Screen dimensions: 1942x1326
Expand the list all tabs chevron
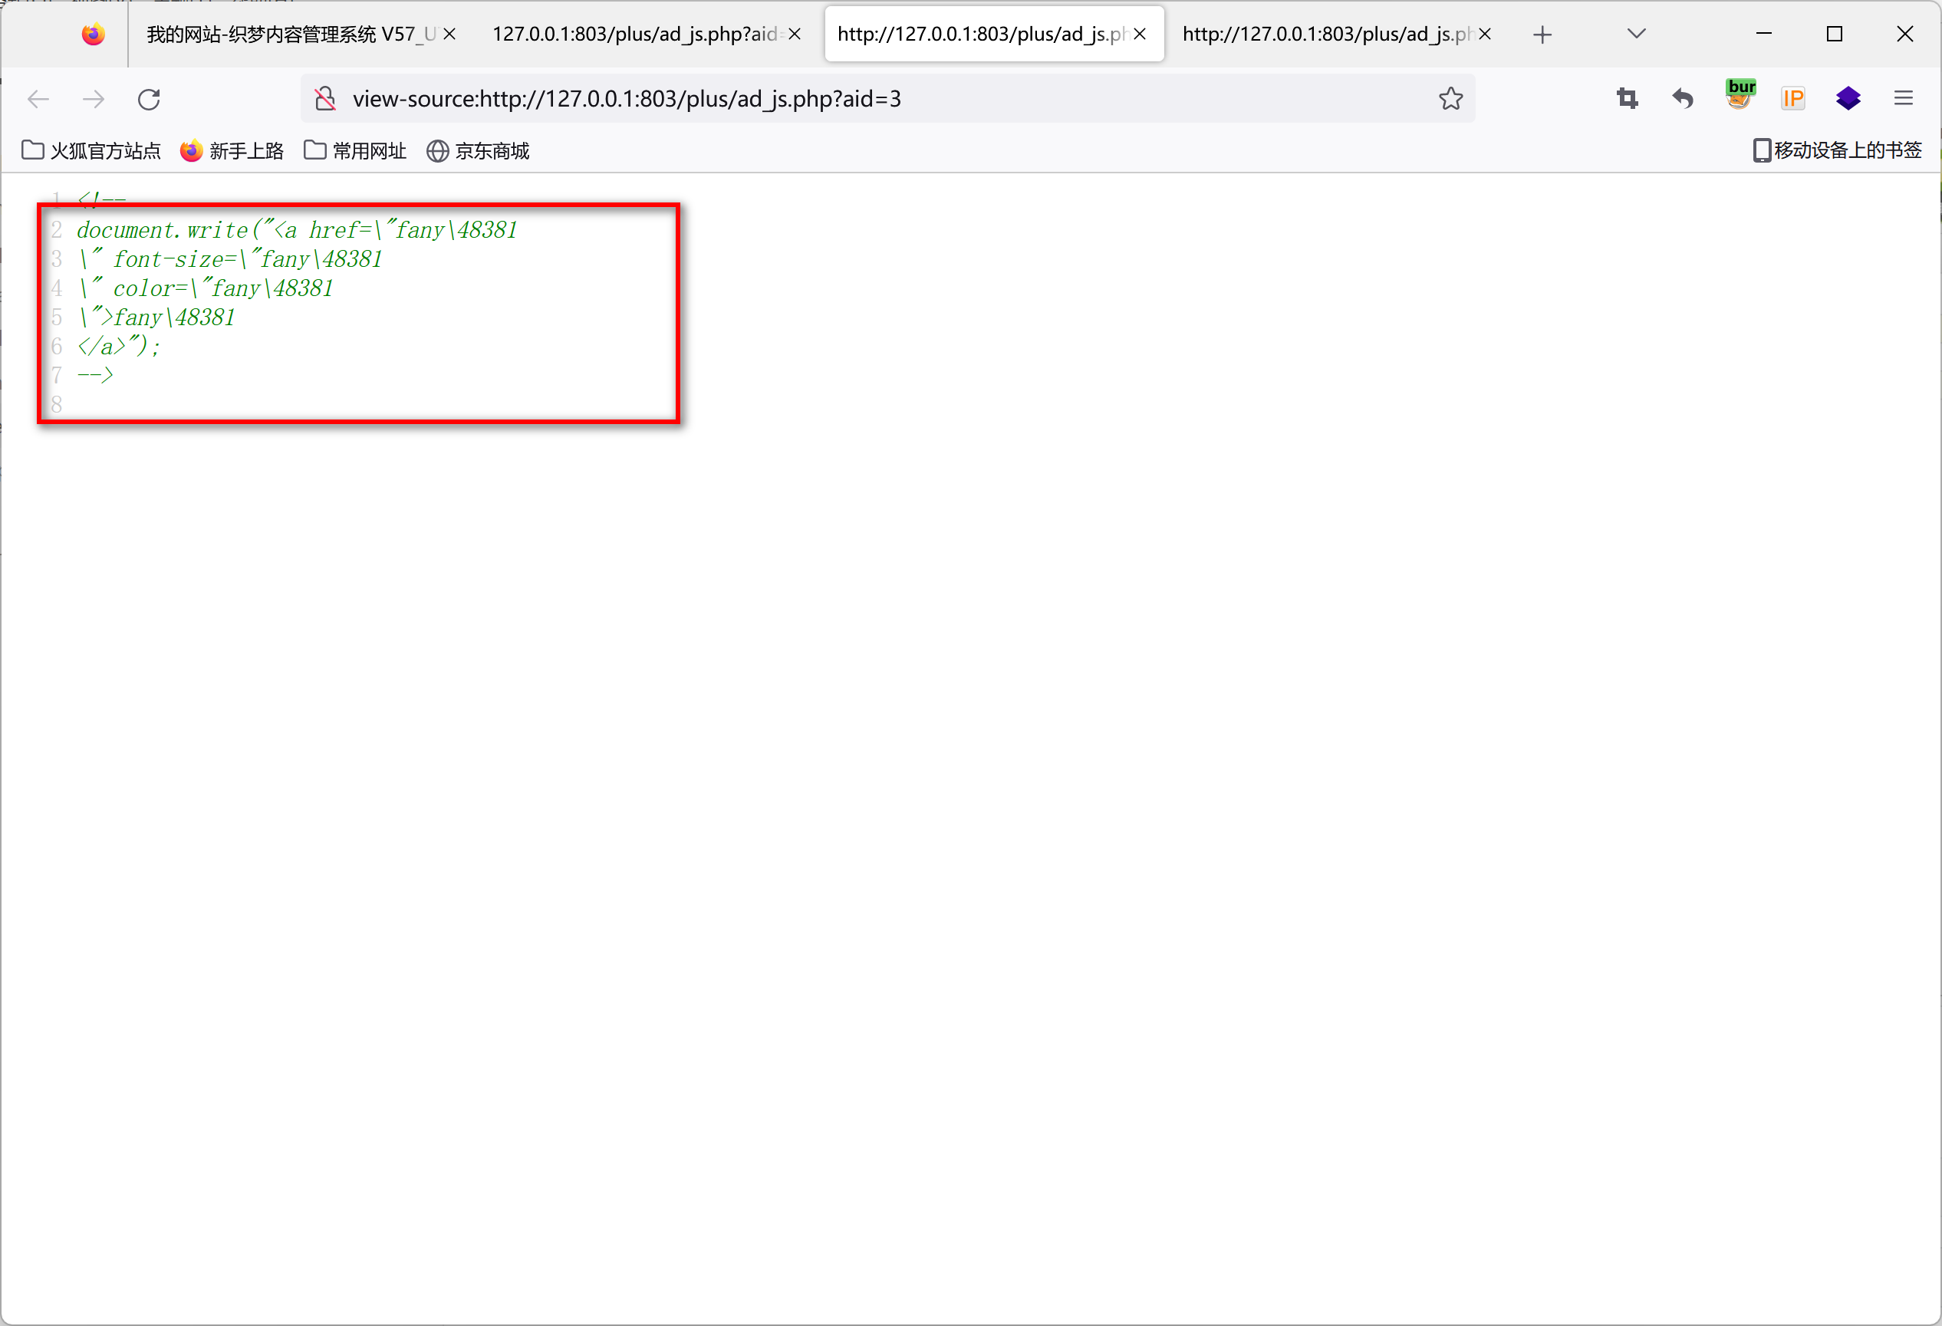pos(1636,34)
